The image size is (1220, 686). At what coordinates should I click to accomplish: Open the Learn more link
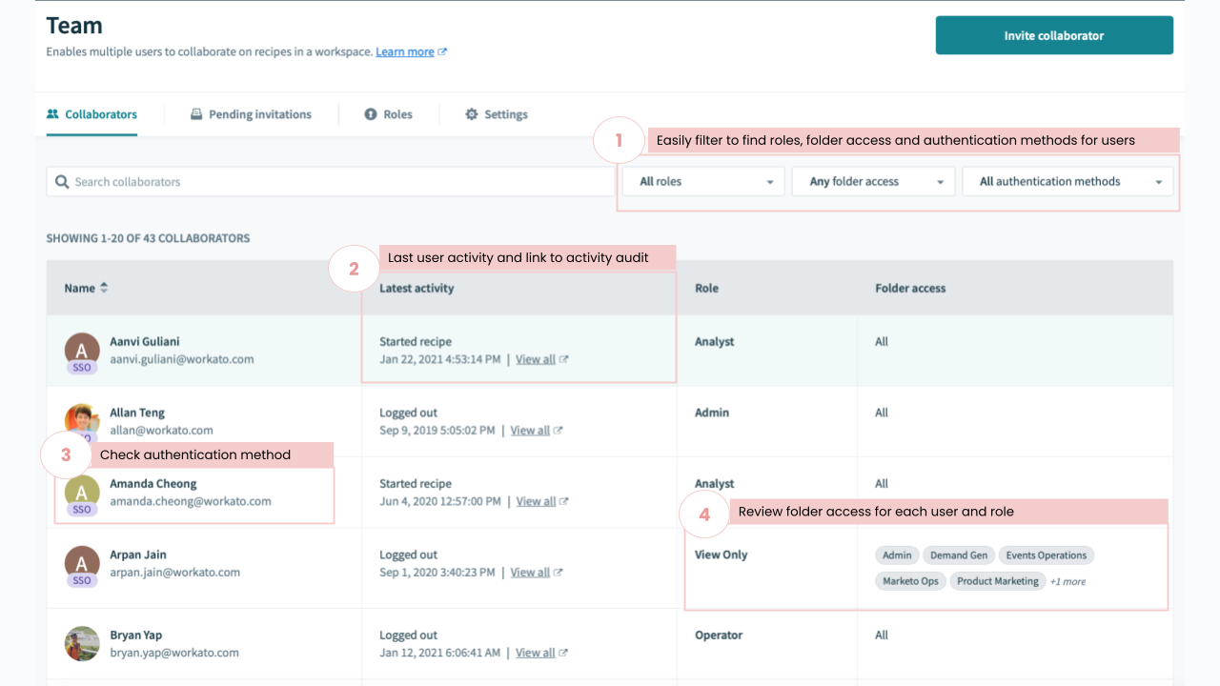(x=405, y=52)
